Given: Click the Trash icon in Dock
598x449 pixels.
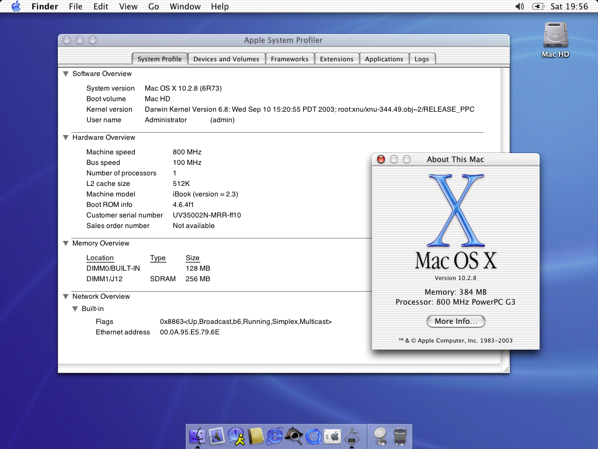Looking at the screenshot, I should (400, 436).
